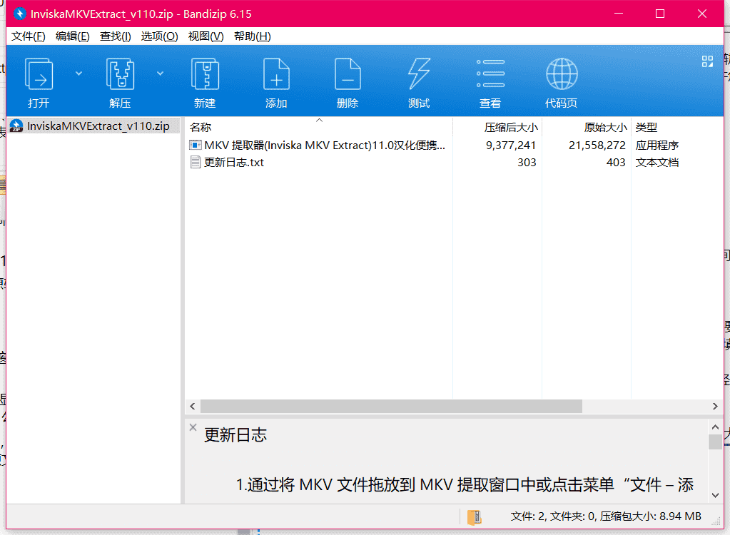Expand the dropdown arrow beside 解压
Viewport: 730px width, 535px height.
coord(160,73)
